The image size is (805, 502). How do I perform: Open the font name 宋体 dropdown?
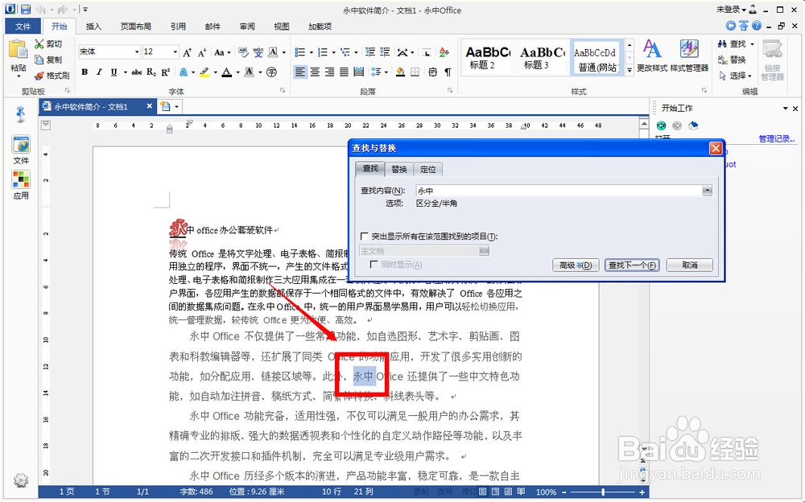pos(137,51)
